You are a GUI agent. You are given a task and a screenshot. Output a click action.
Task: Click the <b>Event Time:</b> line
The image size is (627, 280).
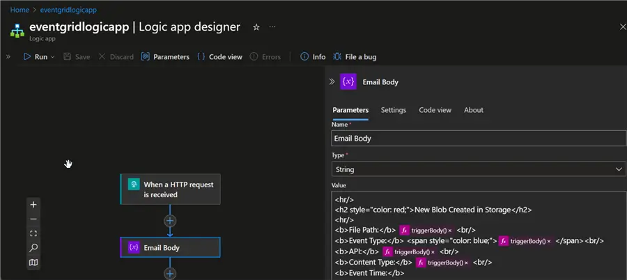tap(369, 273)
